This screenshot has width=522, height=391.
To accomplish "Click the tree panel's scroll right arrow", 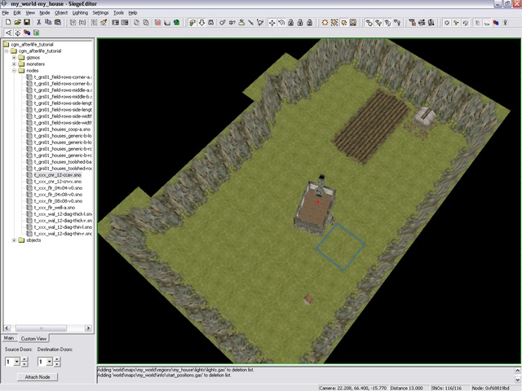I will point(88,328).
